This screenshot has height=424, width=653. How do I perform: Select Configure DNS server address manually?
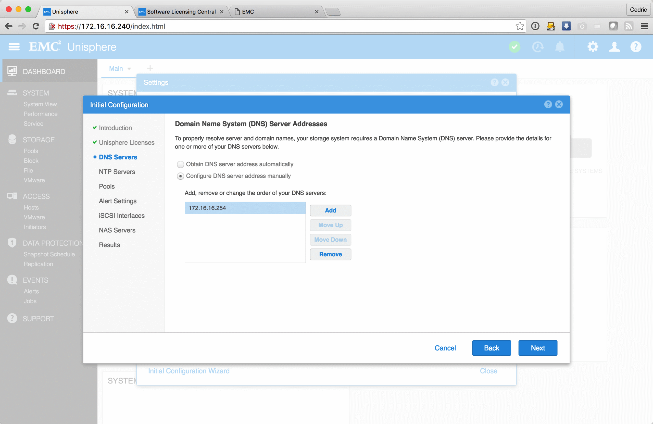tap(180, 176)
